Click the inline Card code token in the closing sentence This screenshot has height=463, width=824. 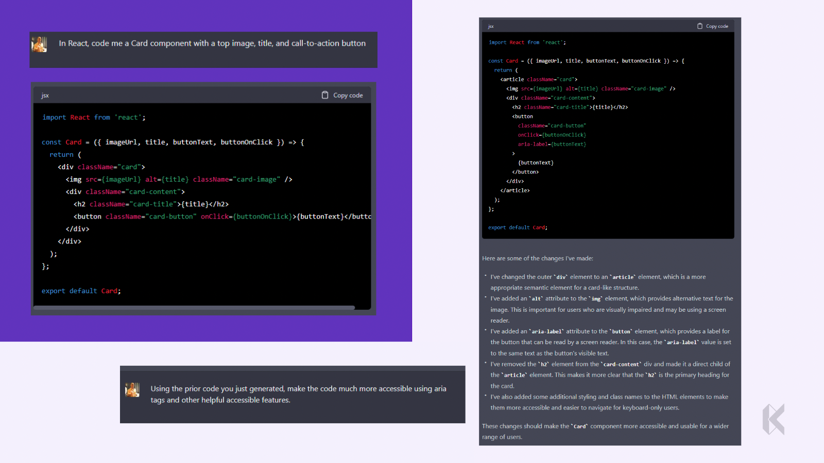click(x=580, y=426)
